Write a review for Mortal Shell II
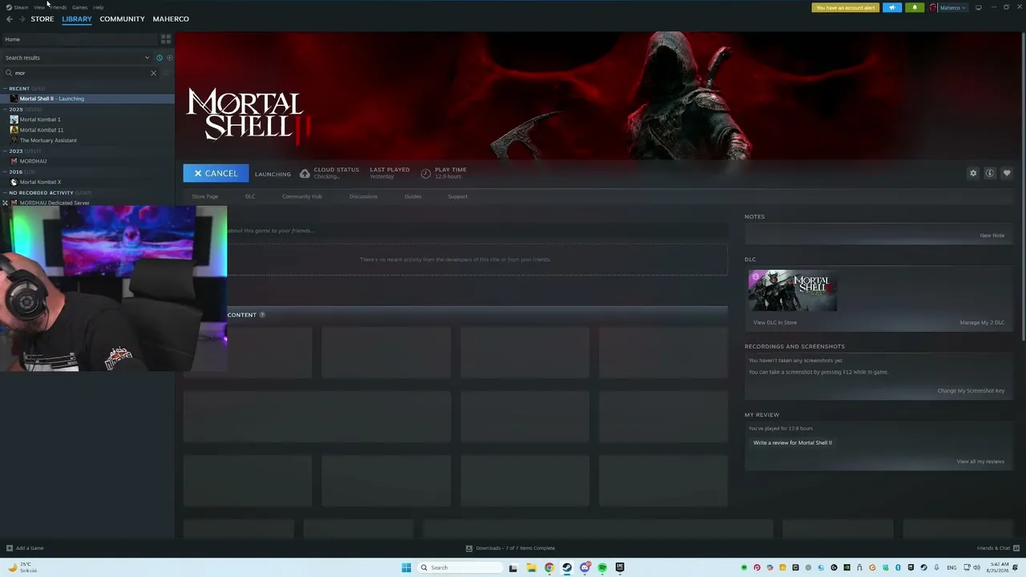The width and height of the screenshot is (1026, 577). (x=793, y=442)
